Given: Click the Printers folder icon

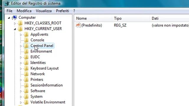Looking at the screenshot, I should point(26,79).
